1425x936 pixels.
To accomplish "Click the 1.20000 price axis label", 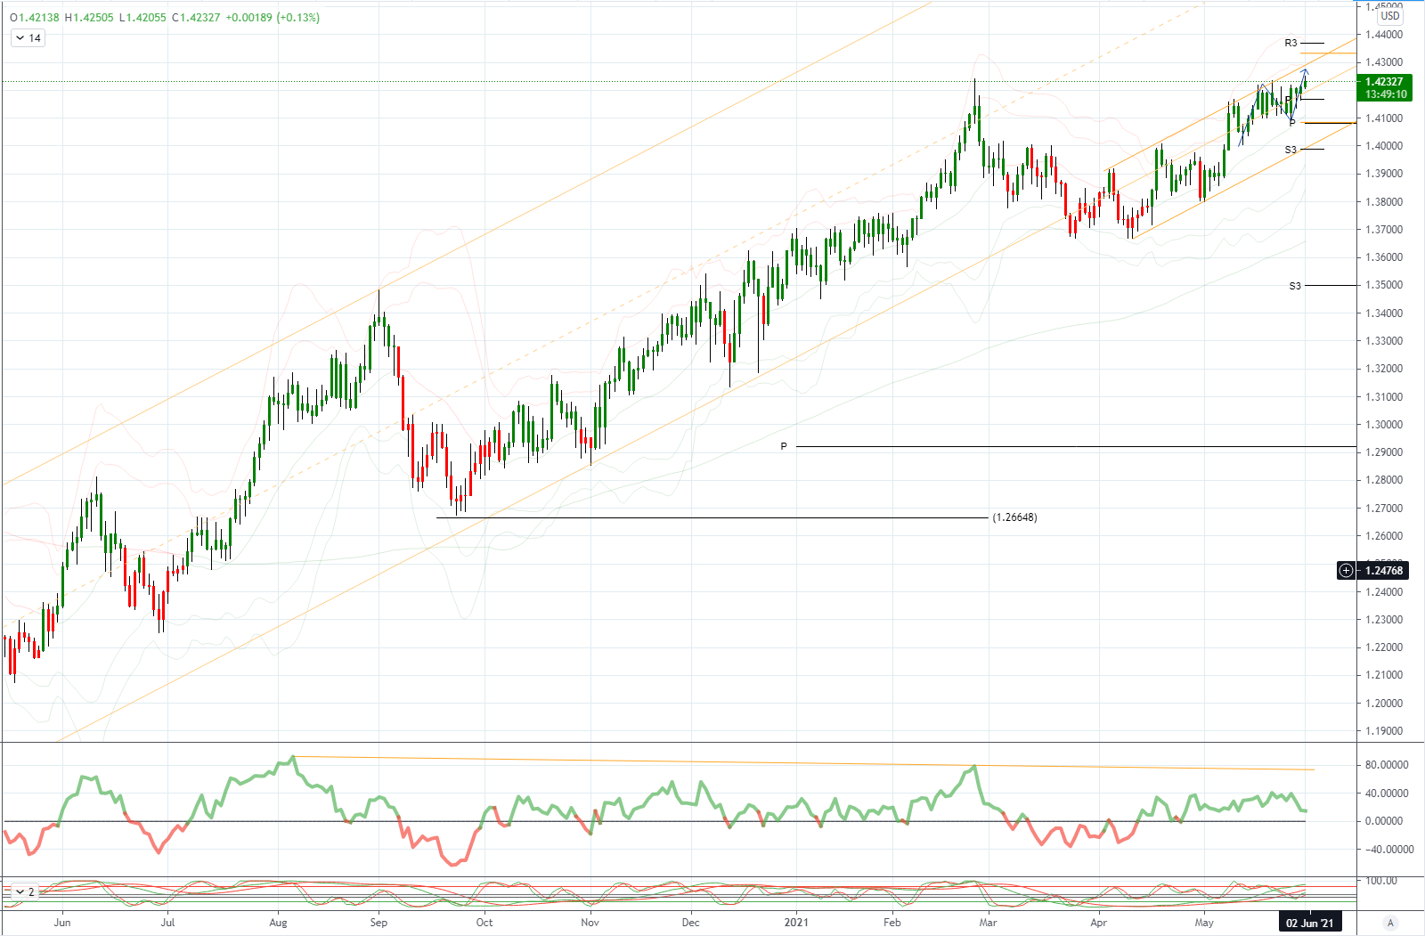I will (x=1384, y=704).
